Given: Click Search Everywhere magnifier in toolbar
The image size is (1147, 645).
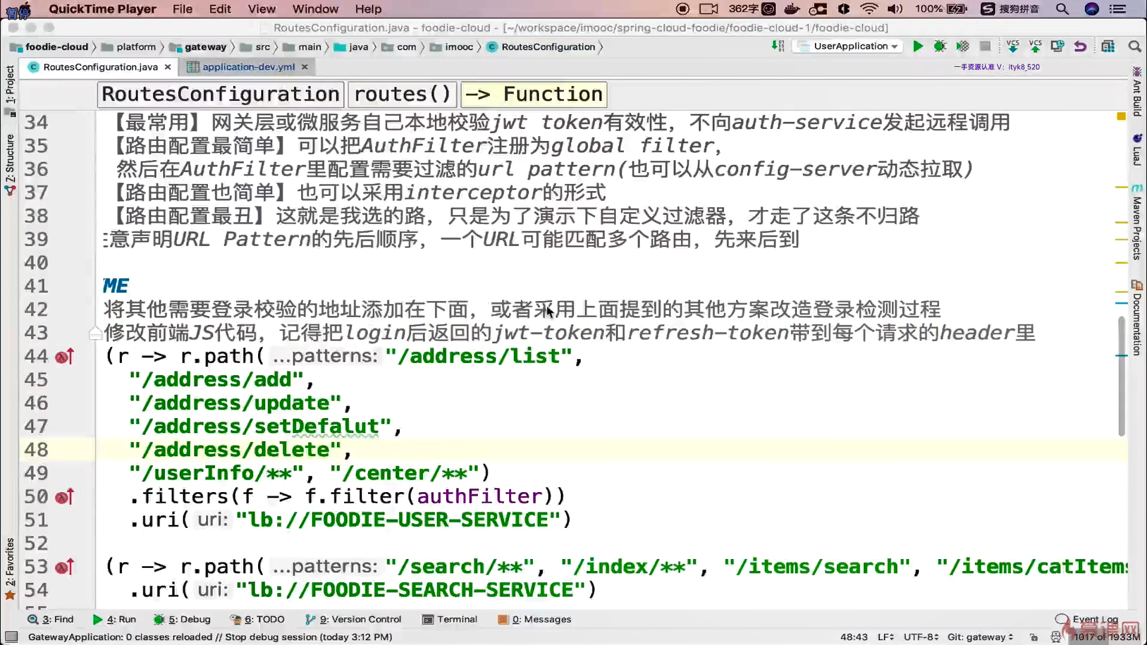Looking at the screenshot, I should 1134,47.
